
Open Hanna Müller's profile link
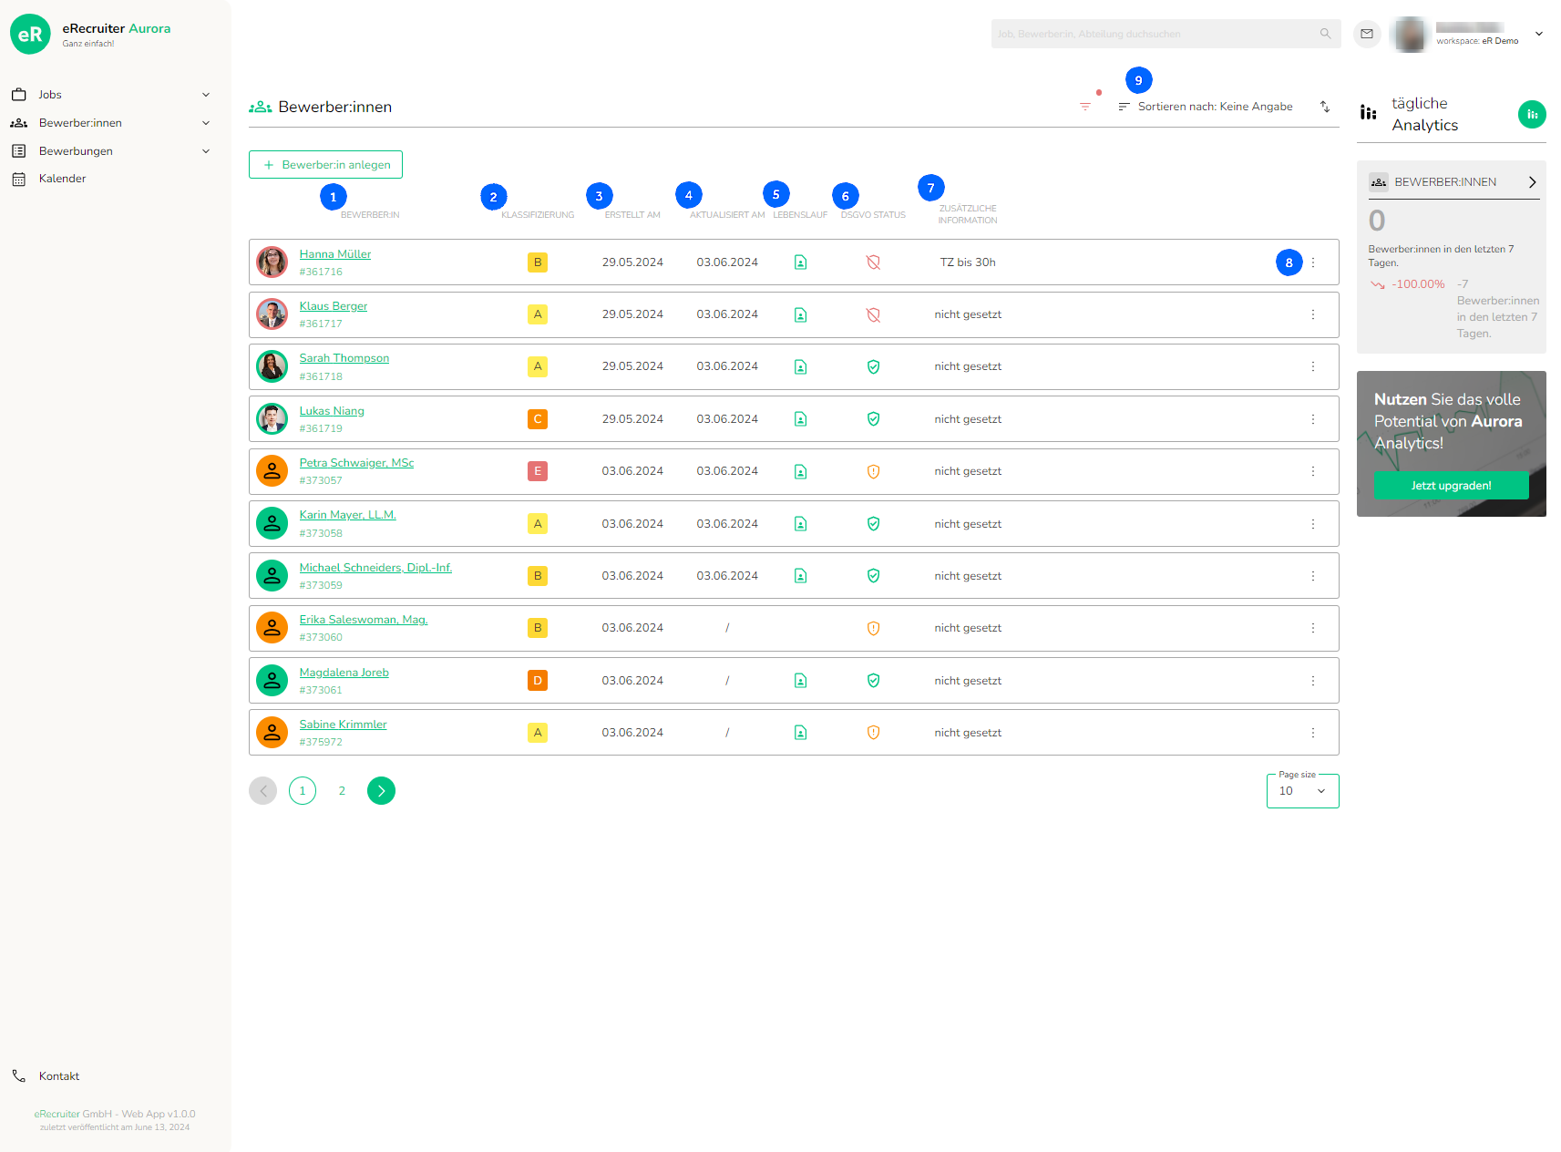tap(335, 254)
